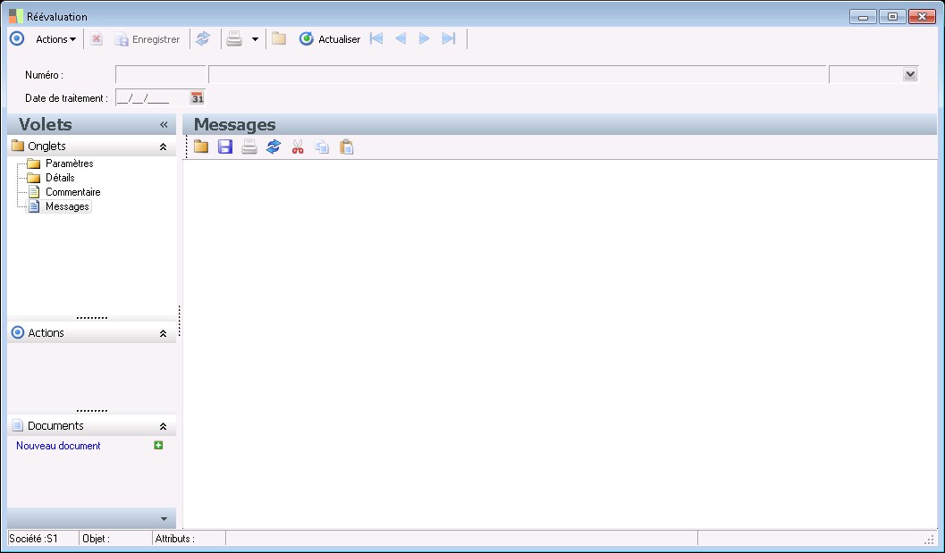Click the green plus add document icon
945x553 pixels.
pos(158,445)
